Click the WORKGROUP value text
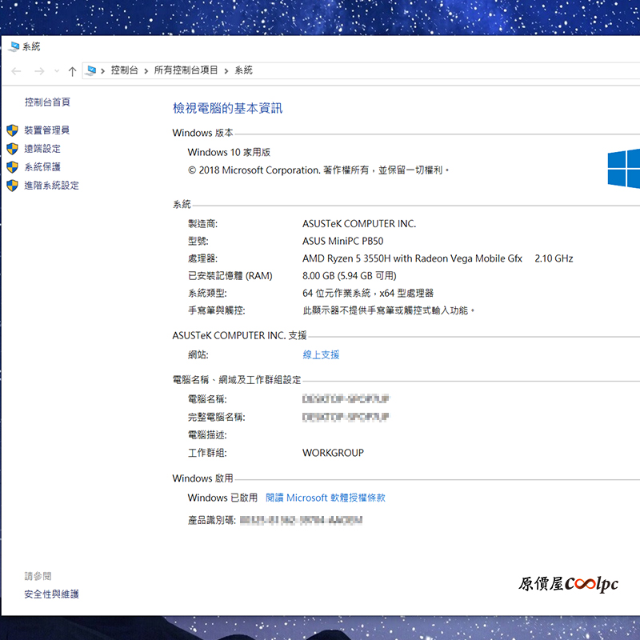 [x=333, y=453]
